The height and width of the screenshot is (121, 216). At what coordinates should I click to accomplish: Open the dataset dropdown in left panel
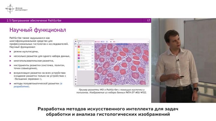coord(85,43)
